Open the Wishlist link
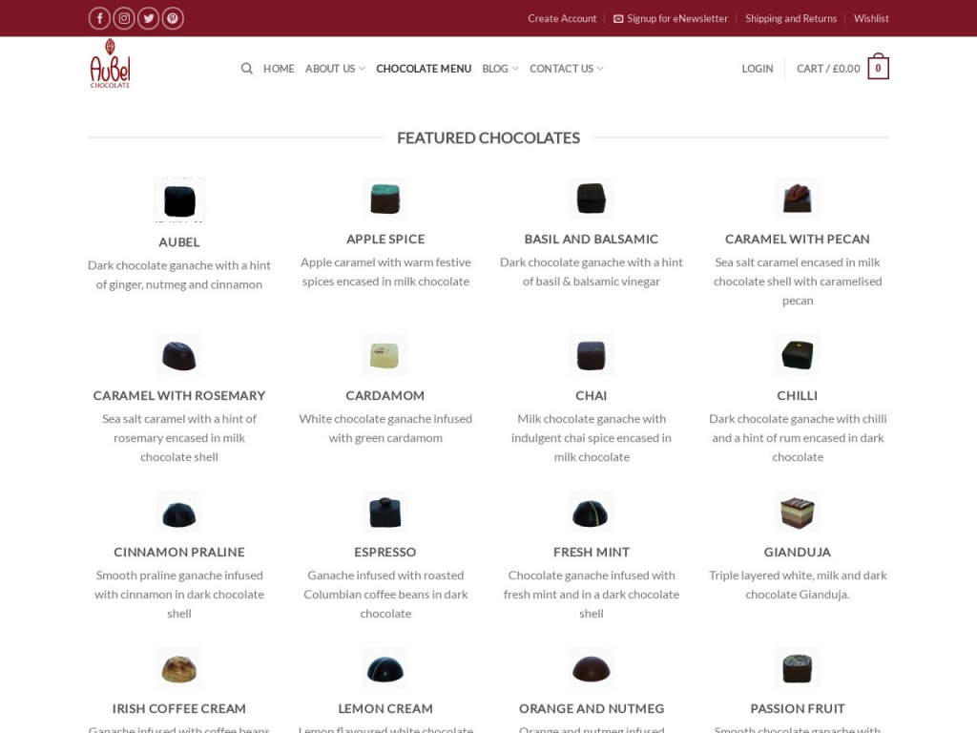977x733 pixels. click(871, 19)
